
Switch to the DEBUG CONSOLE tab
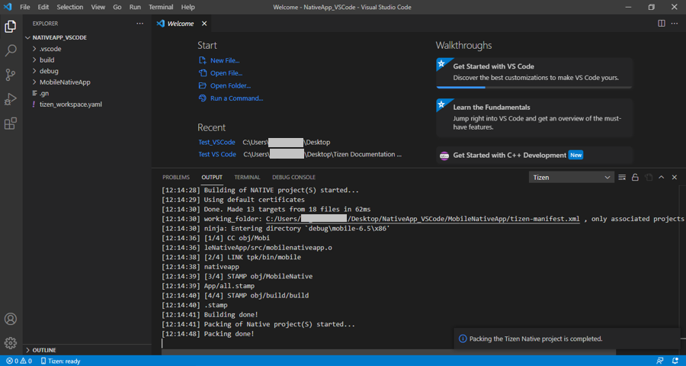click(293, 177)
